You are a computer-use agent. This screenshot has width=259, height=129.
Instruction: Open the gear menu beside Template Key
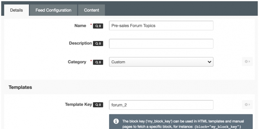247,105
